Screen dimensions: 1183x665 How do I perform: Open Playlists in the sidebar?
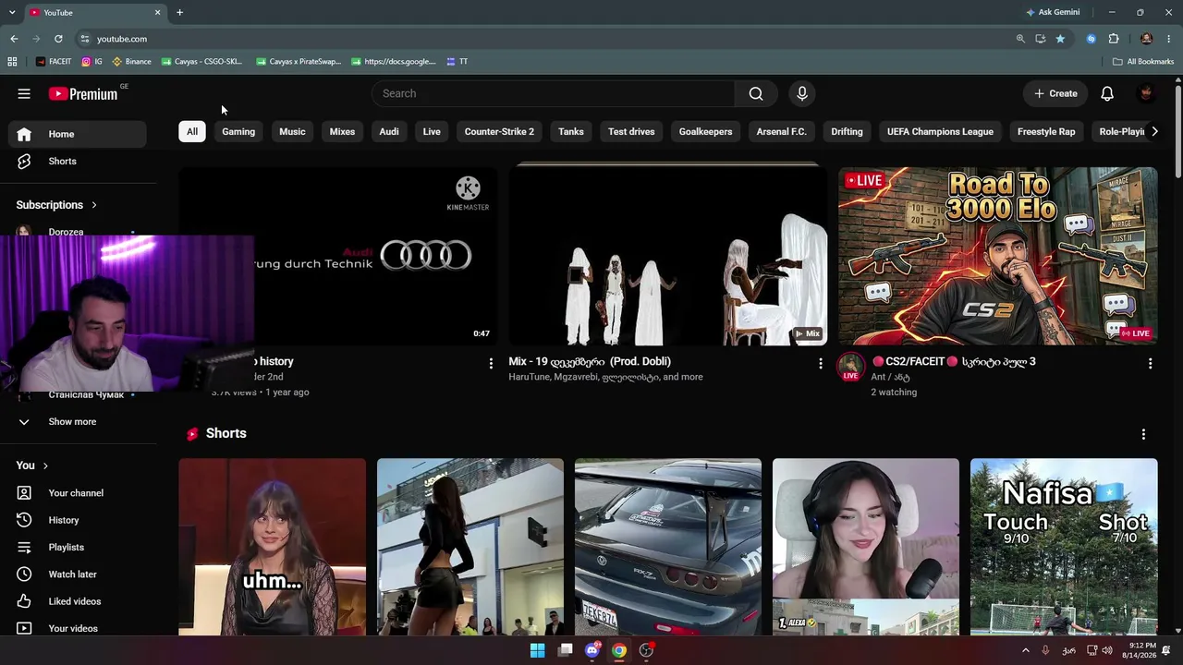78,547
